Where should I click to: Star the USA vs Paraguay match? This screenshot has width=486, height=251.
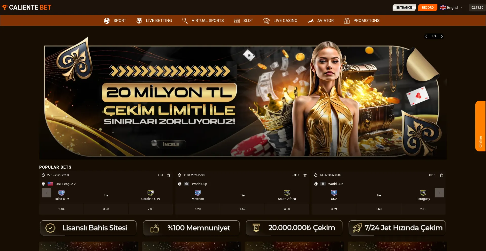click(x=441, y=175)
